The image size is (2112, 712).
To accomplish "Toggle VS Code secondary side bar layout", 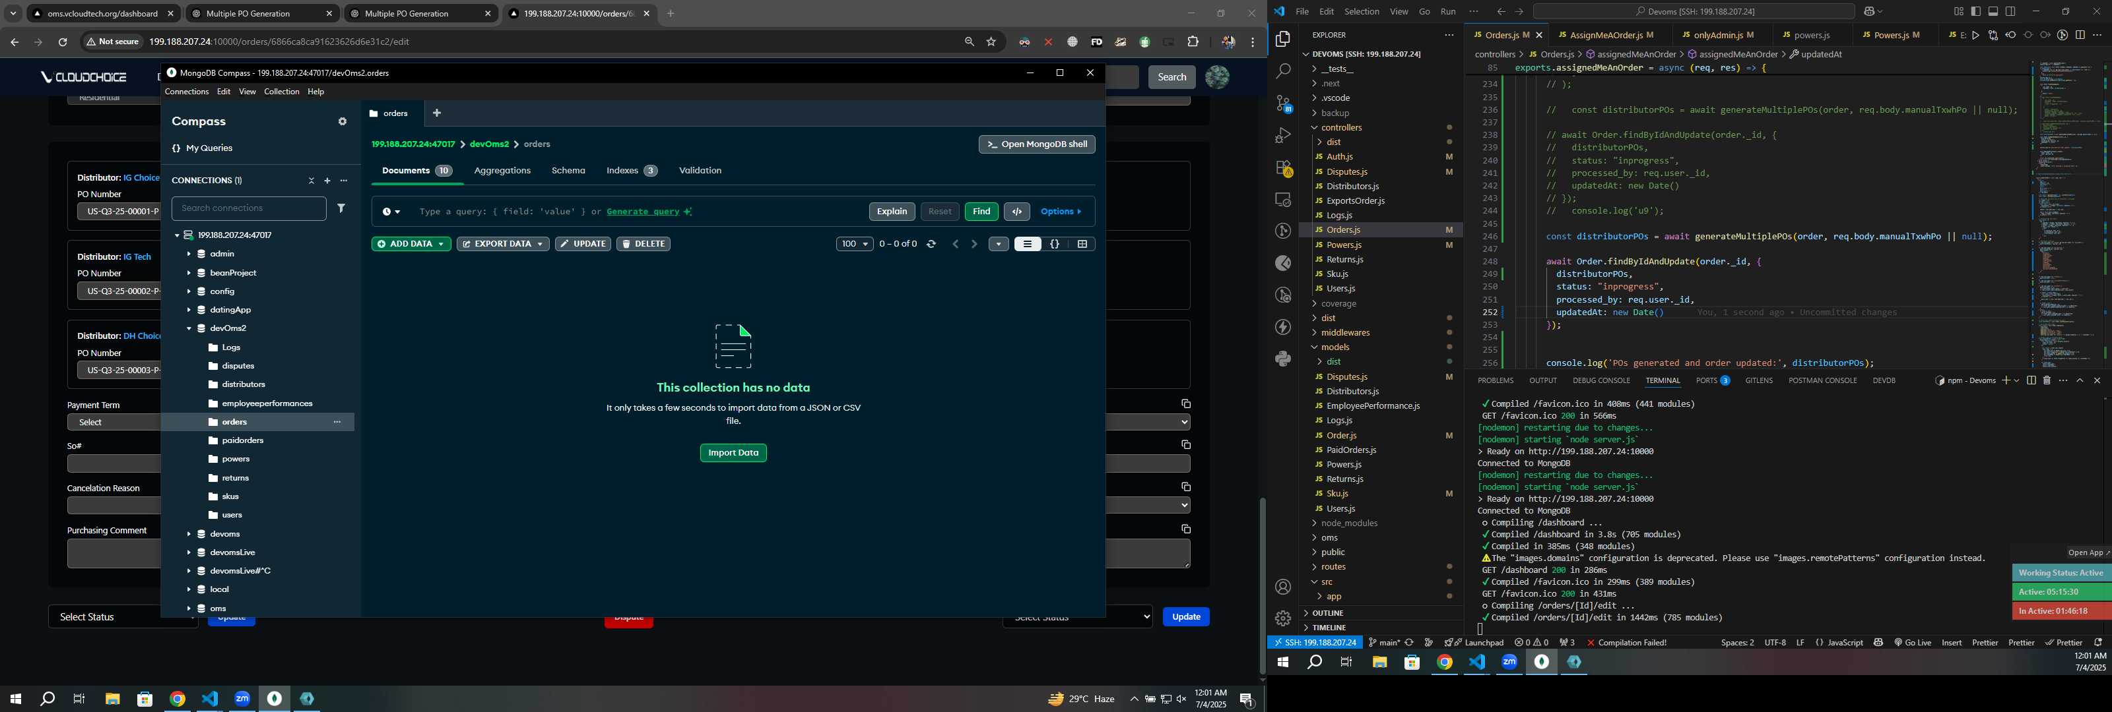I will click(2010, 11).
